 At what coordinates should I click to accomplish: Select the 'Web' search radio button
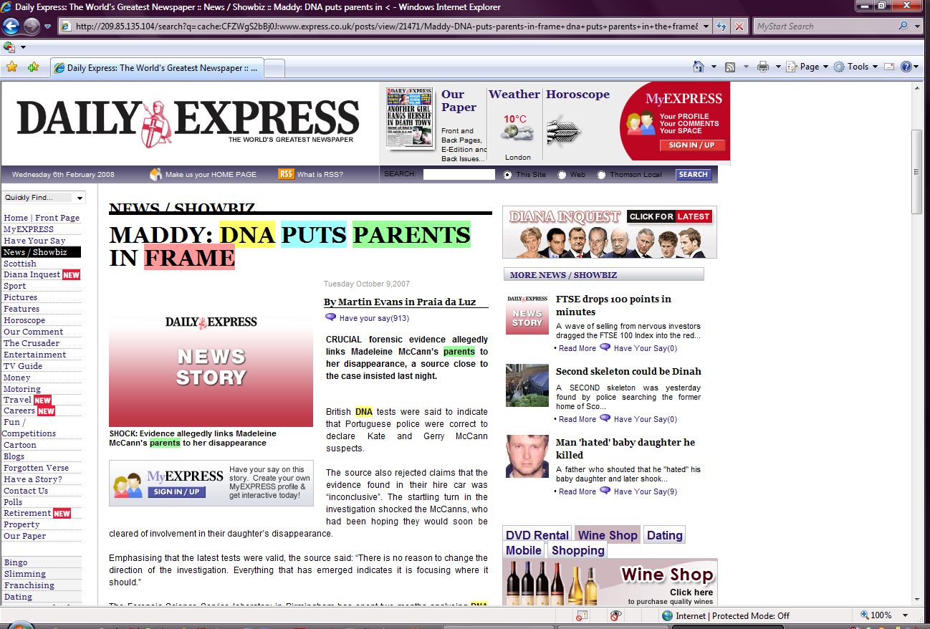click(x=562, y=175)
